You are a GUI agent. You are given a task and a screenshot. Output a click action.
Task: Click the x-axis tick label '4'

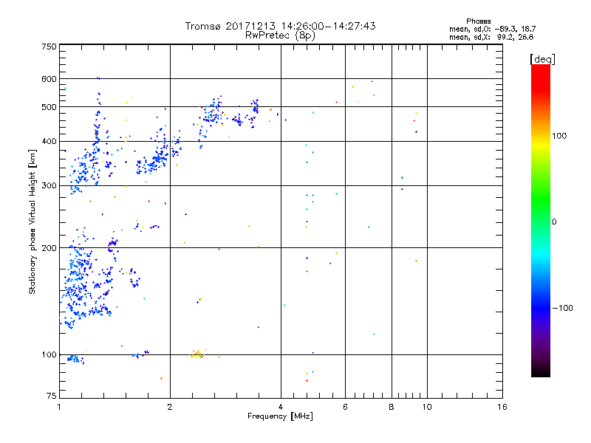click(x=281, y=407)
